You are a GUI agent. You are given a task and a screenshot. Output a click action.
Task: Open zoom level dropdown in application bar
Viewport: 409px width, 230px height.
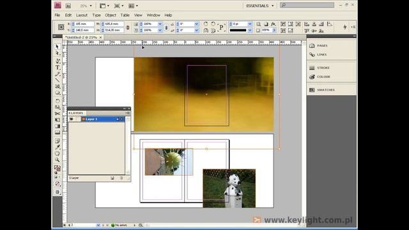91,6
